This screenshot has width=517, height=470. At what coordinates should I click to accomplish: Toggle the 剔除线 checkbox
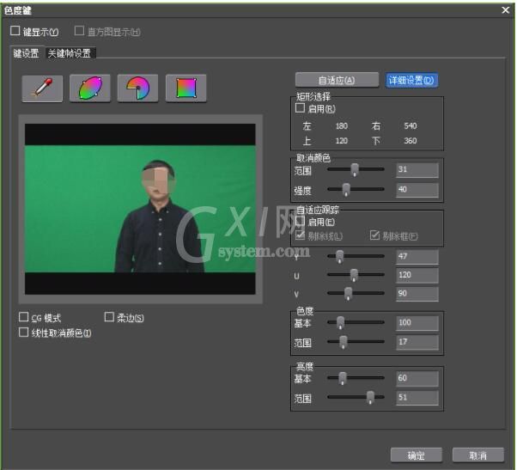300,235
